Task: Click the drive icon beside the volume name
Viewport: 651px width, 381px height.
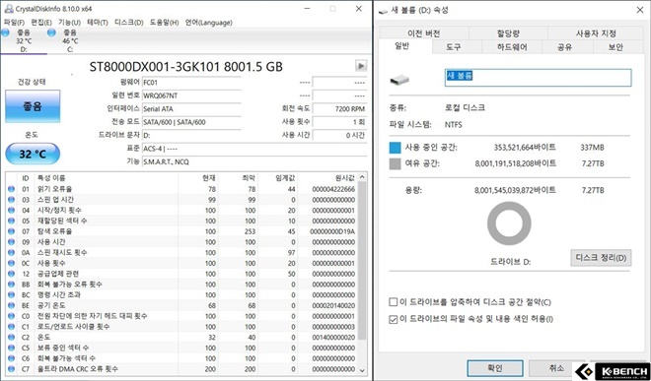Action: click(399, 80)
